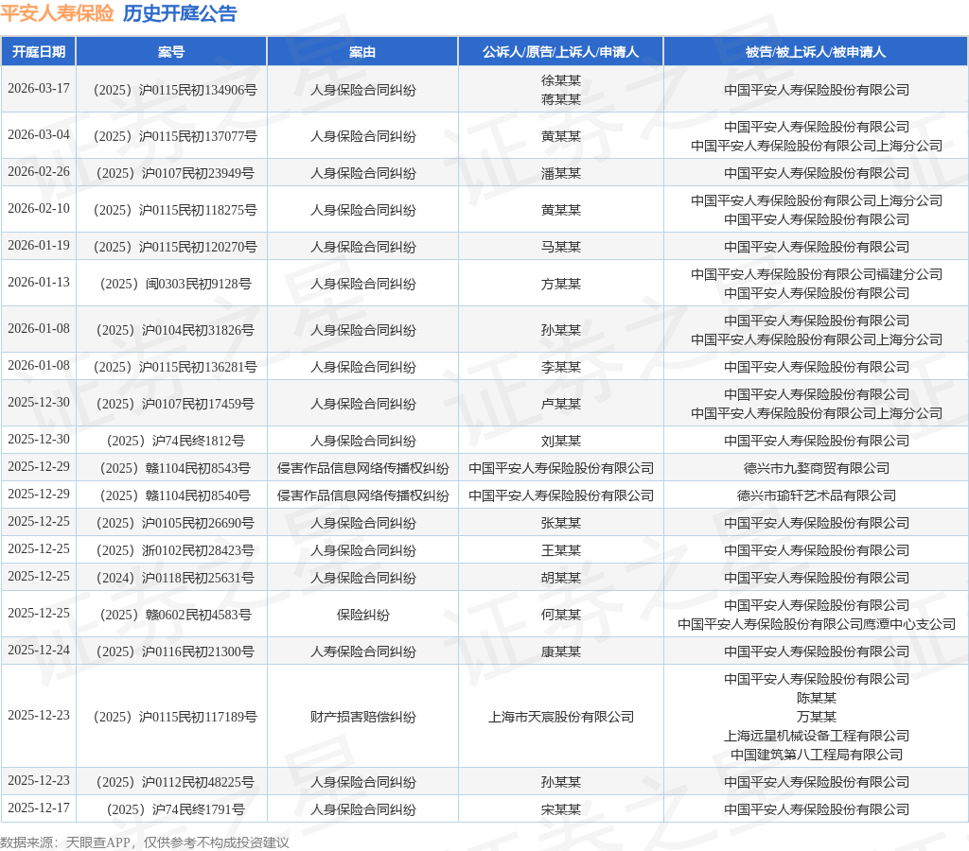
Task: Select the date 2026-03-04
Action: tap(38, 134)
